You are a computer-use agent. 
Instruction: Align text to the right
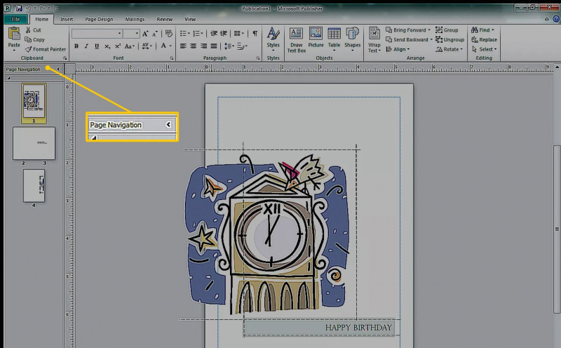203,46
